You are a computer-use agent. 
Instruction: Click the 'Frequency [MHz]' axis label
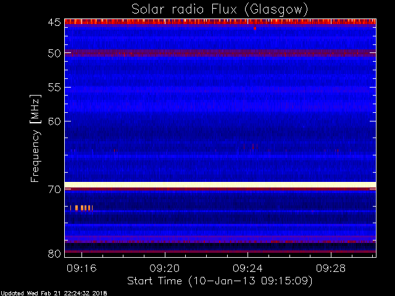click(x=35, y=138)
